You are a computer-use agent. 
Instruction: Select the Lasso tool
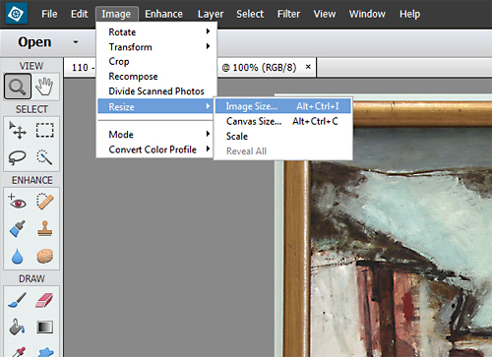coord(18,157)
